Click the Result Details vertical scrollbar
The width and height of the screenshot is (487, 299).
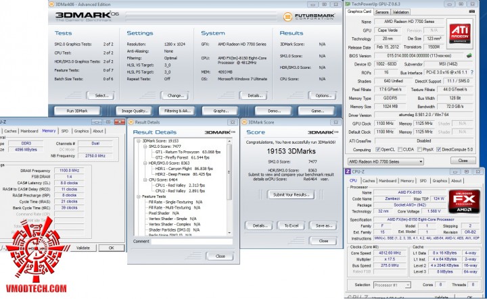pyautogui.click(x=230, y=187)
